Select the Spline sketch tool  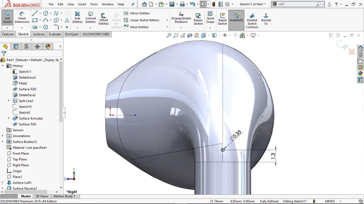click(56, 13)
